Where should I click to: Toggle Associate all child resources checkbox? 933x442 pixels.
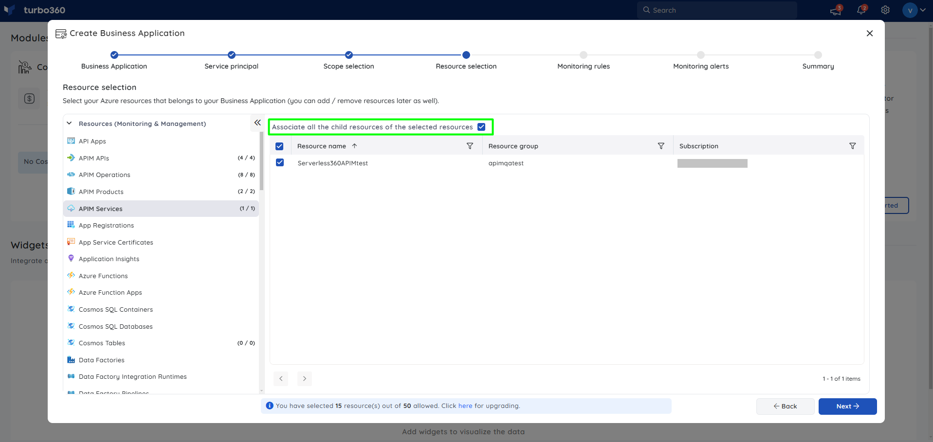coord(481,127)
